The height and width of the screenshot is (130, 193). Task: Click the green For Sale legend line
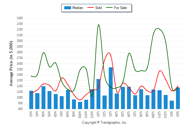[108, 8]
